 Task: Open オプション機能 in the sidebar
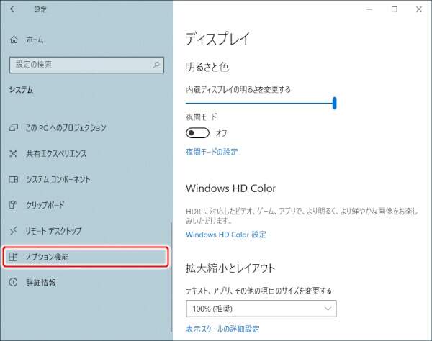click(x=85, y=257)
